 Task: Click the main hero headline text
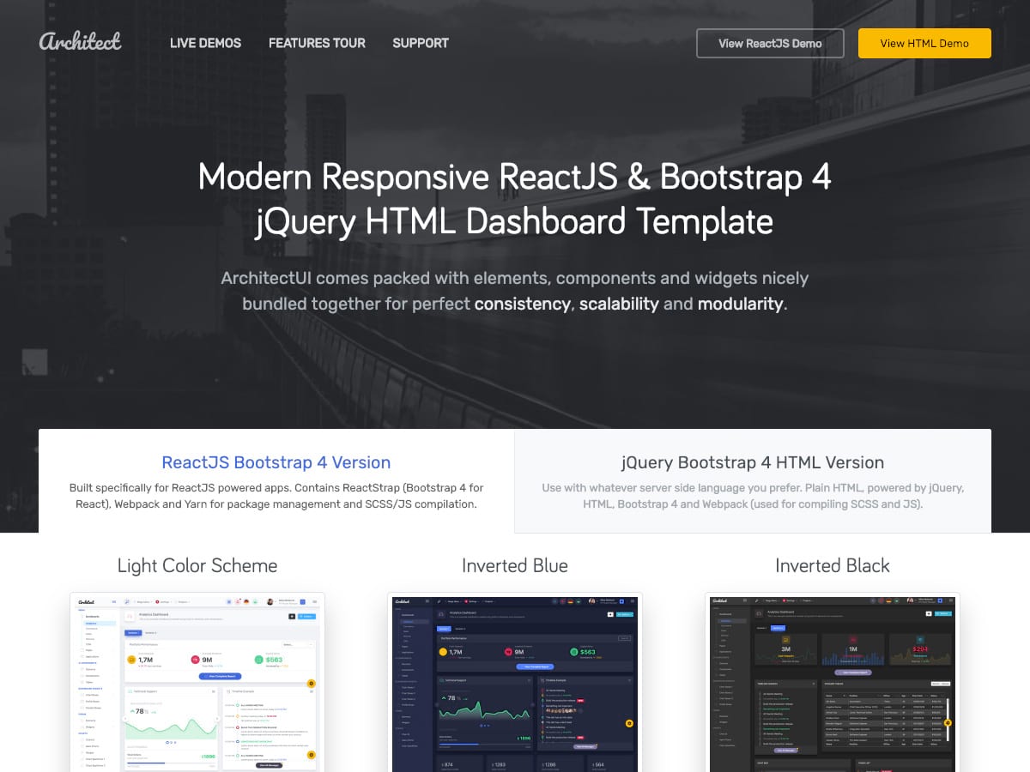point(515,199)
